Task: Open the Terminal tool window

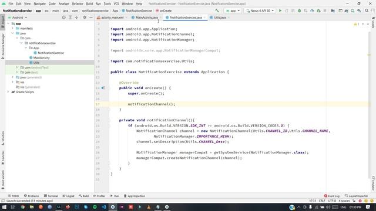Action: 51,196
